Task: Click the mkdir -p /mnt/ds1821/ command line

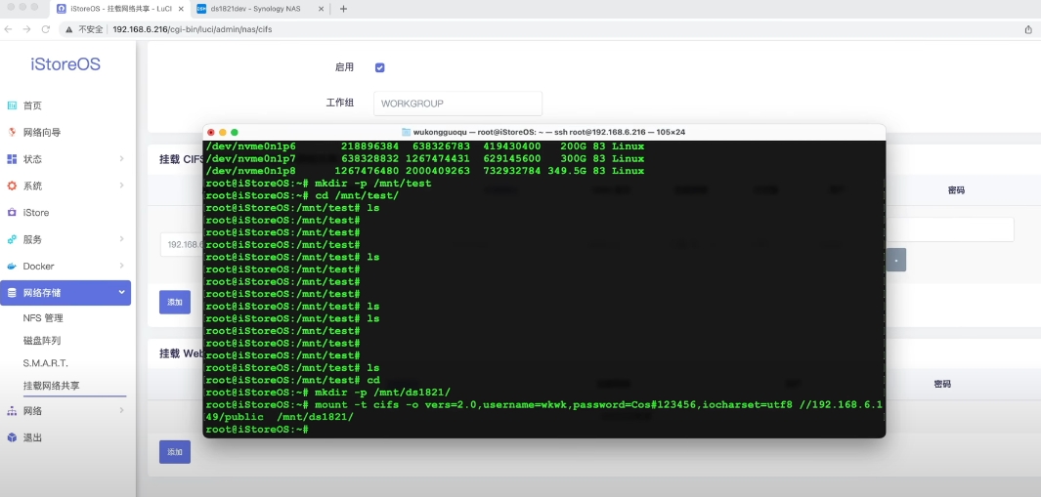Action: click(328, 393)
